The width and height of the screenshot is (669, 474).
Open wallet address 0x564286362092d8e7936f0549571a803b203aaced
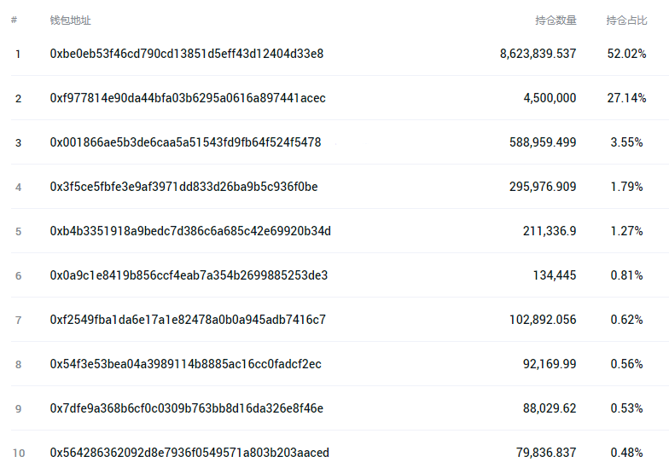(189, 453)
